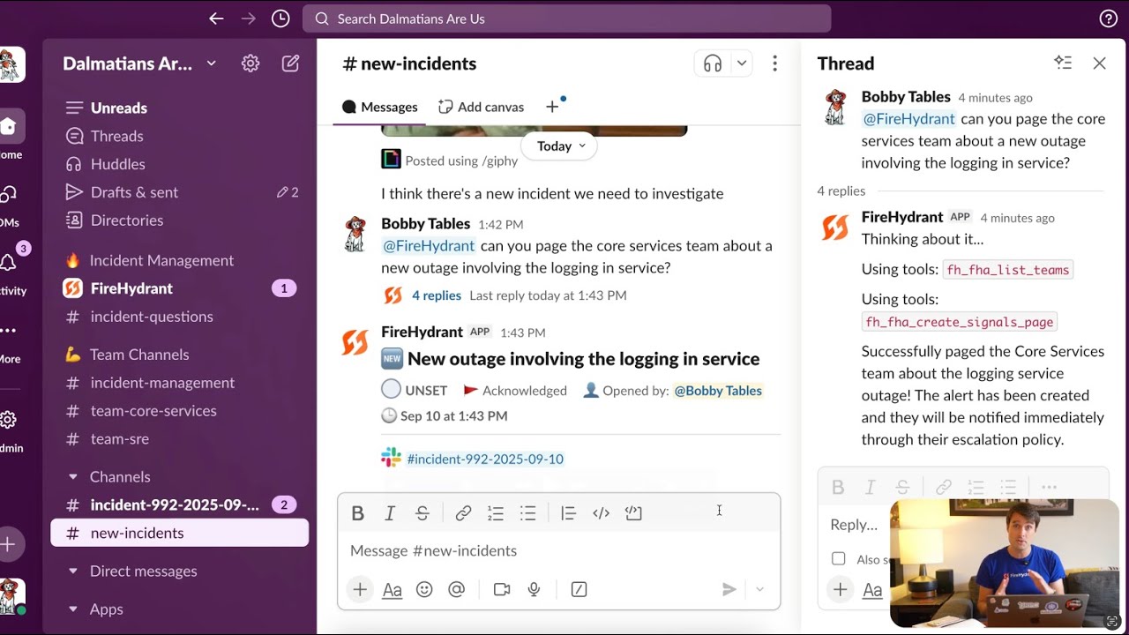
Task: Open the 4 replies thread link
Action: coord(437,295)
